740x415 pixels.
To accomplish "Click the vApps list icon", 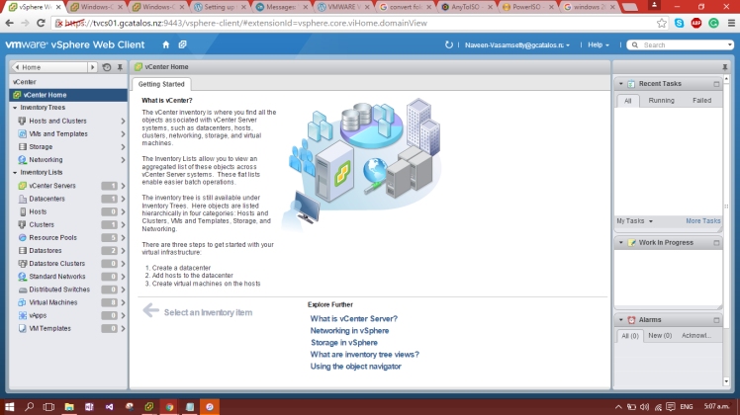I will [x=22, y=315].
